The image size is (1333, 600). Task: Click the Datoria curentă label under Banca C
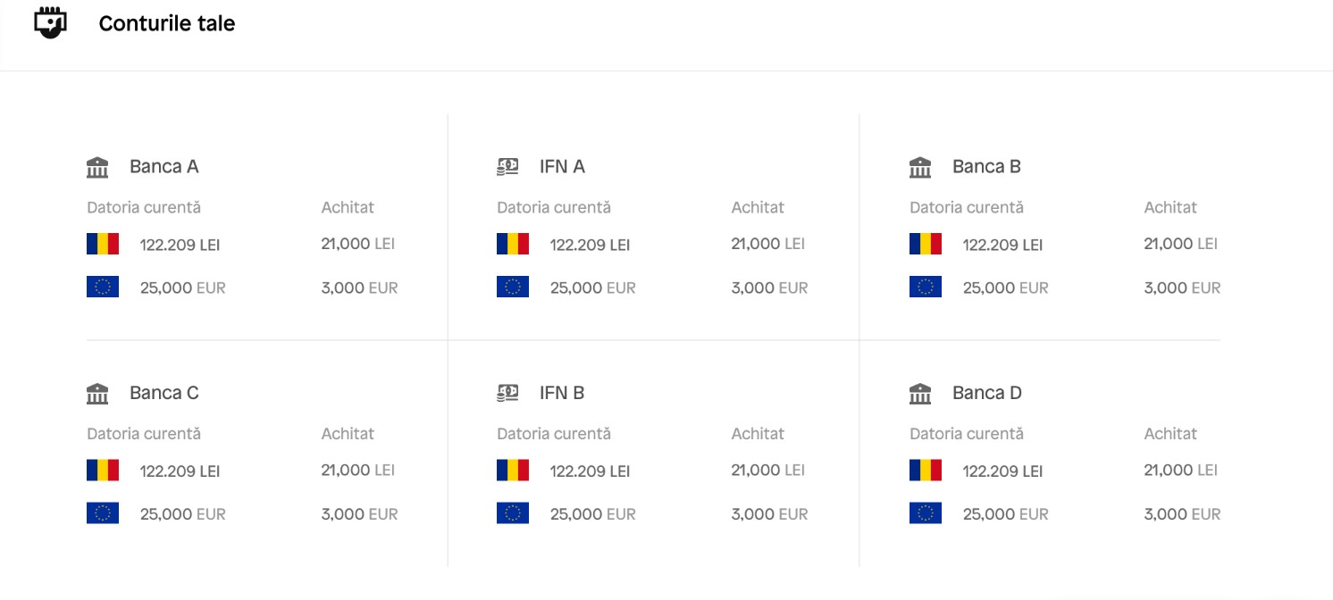(144, 434)
